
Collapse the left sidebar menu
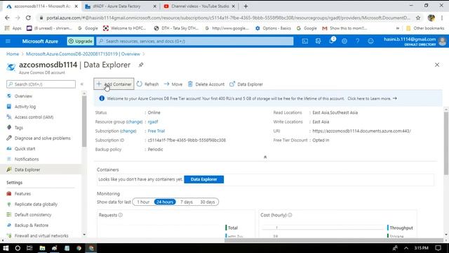pyautogui.click(x=82, y=84)
